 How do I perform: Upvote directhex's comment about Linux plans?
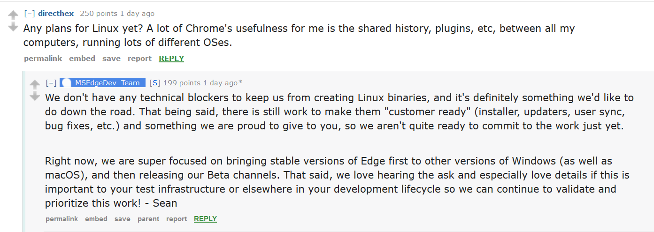13,15
